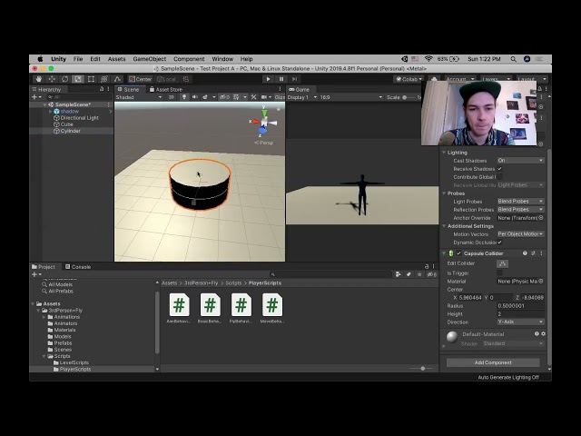
Task: Click the Edit Collider button icon
Action: coord(502,263)
